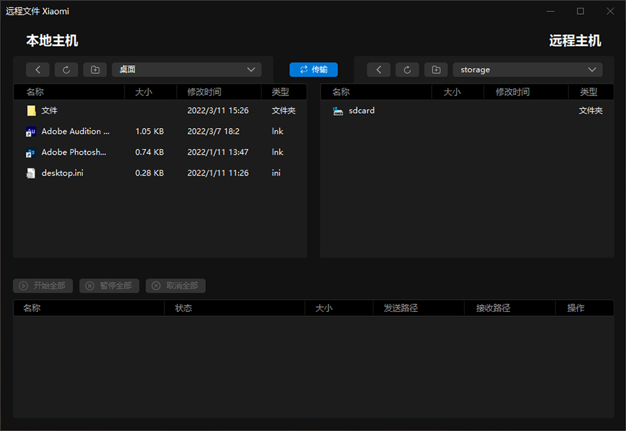Go back in remote host panel
This screenshot has width=626, height=431.
pos(379,70)
